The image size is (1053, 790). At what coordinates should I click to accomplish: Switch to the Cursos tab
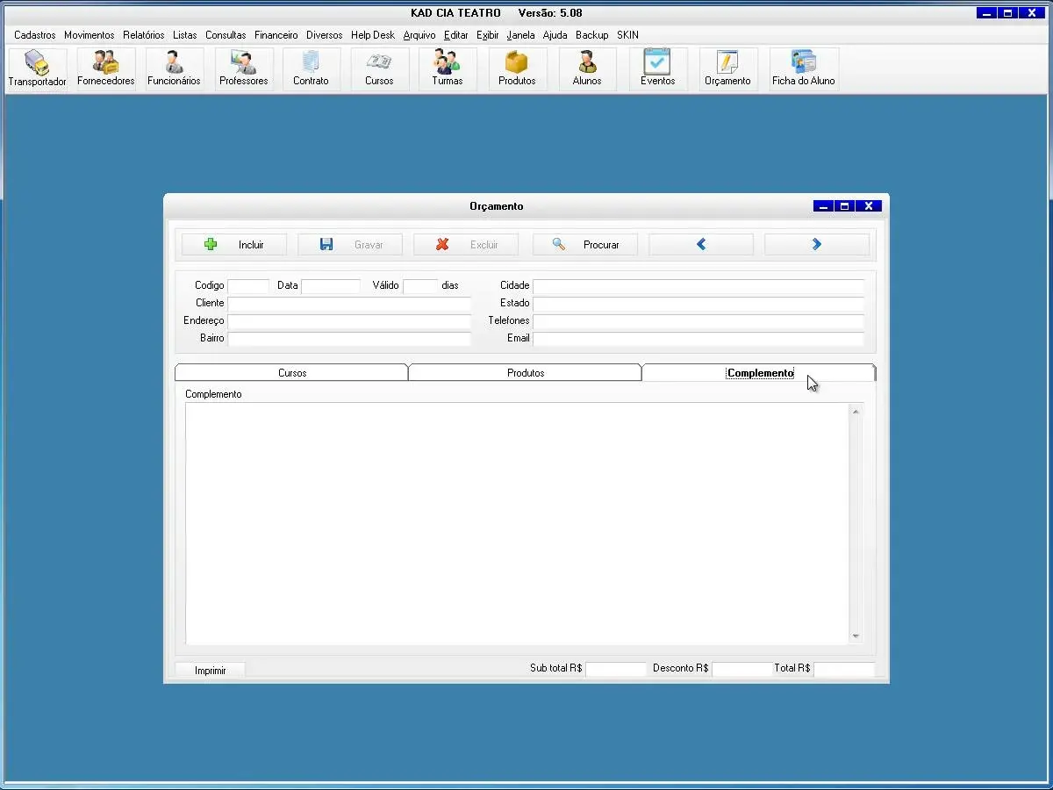pos(292,373)
